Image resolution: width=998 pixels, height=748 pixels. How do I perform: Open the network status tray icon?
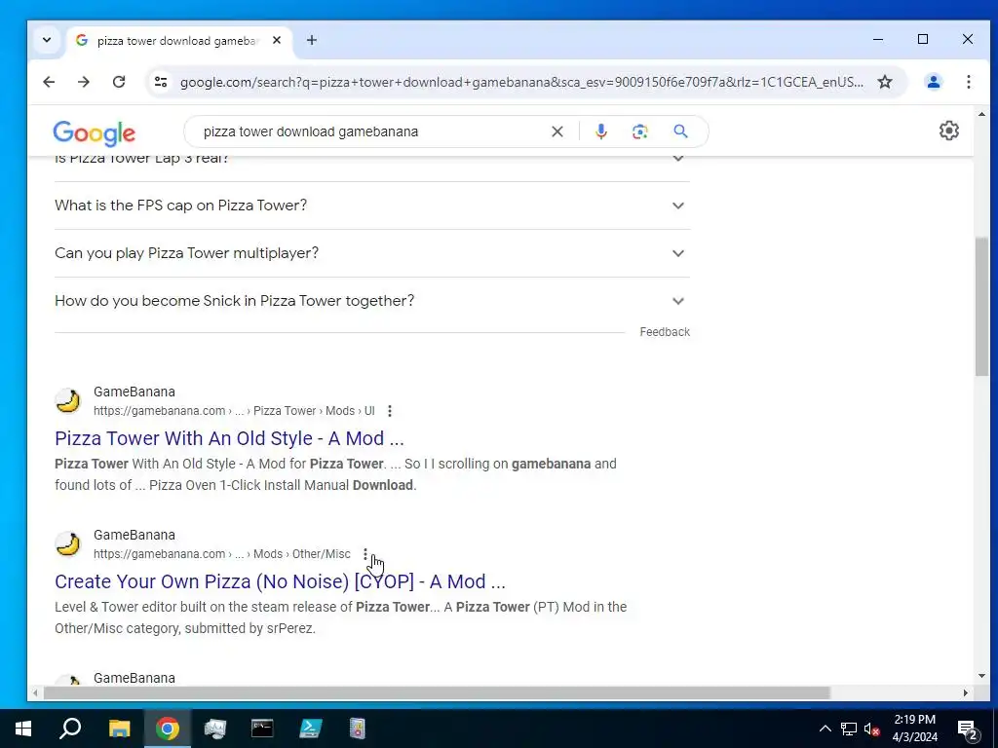[x=849, y=729]
